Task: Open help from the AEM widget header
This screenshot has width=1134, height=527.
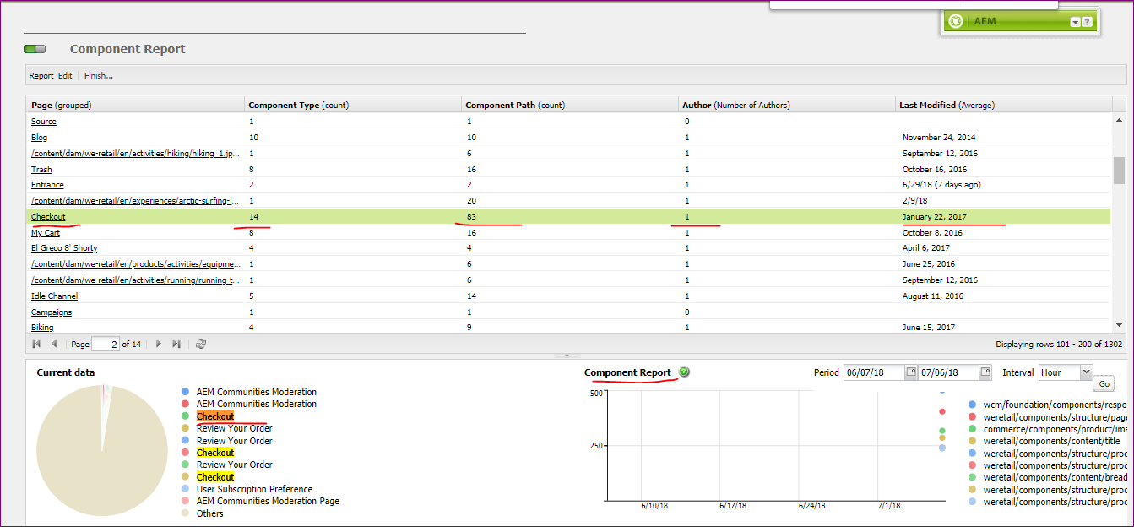Action: pyautogui.click(x=1088, y=21)
